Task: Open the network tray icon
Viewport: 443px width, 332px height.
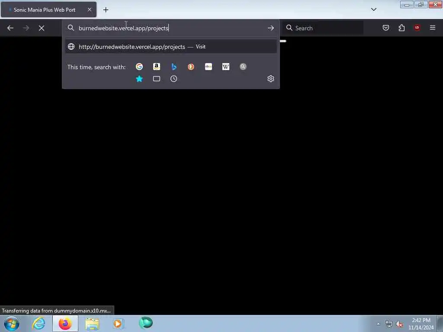Action: pos(389,324)
